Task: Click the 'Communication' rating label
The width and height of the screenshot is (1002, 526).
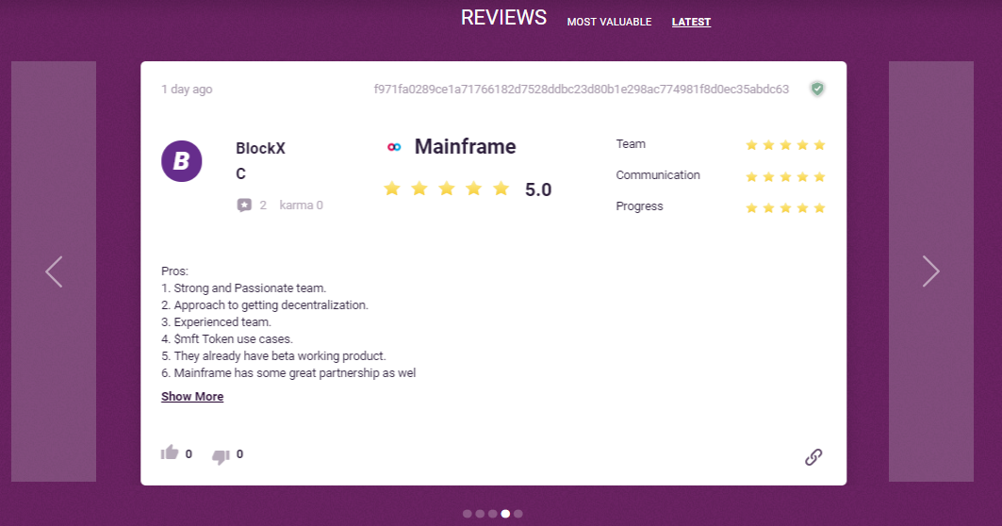Action: 658,175
